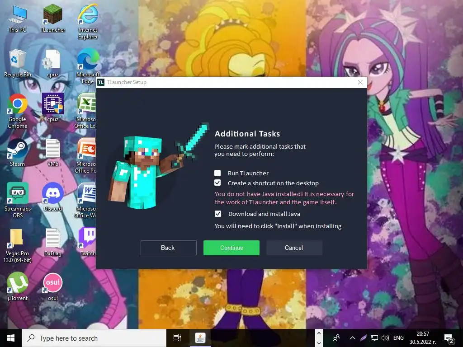Uncheck Download and install Java
Viewport: 463px width, 347px height.
[218, 214]
